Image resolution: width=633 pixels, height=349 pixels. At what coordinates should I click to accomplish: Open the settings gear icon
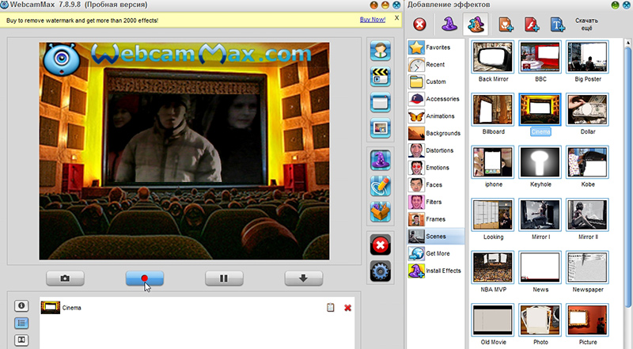coord(381,271)
